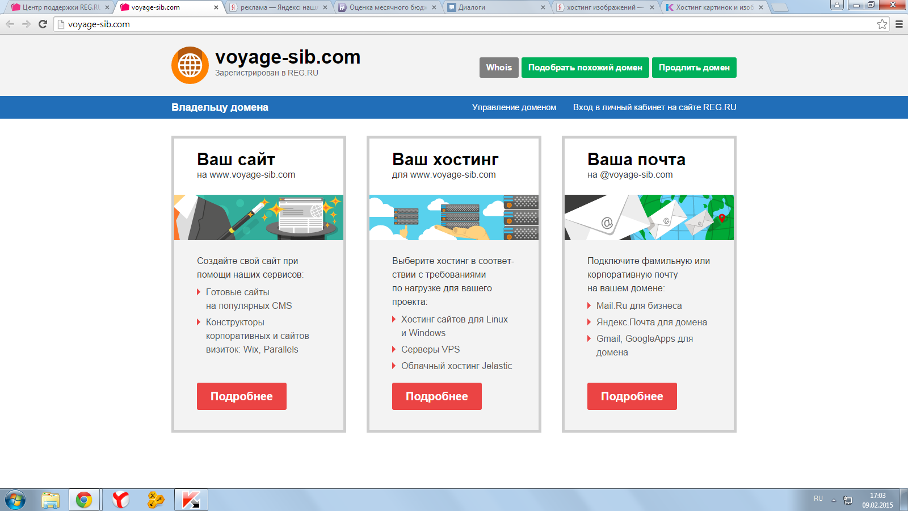Close the Центр поддержки REG.RU tab
The width and height of the screenshot is (908, 511).
pyautogui.click(x=107, y=7)
